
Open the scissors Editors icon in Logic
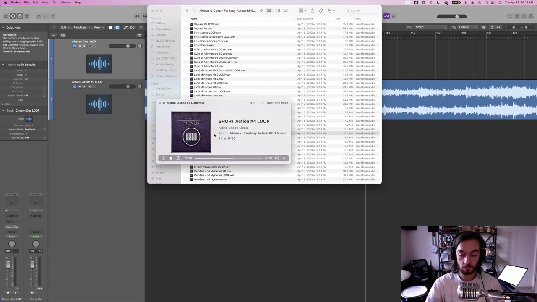pyautogui.click(x=53, y=16)
